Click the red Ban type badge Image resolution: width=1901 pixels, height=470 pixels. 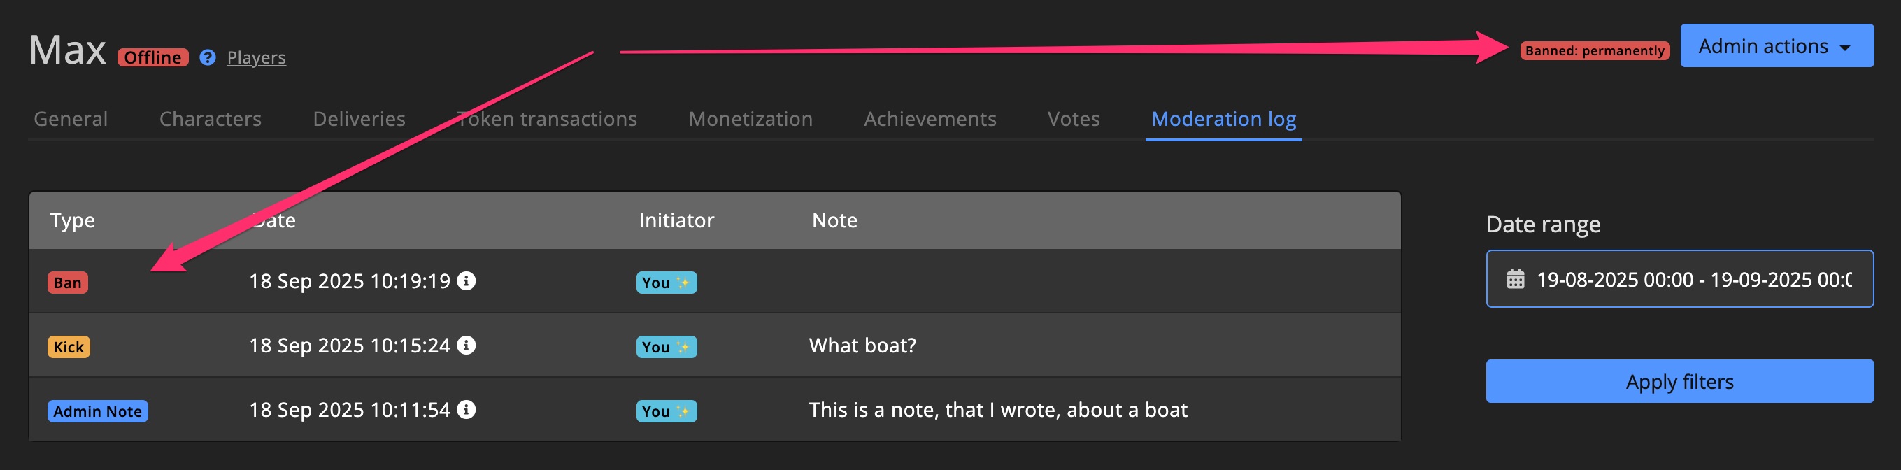[67, 283]
